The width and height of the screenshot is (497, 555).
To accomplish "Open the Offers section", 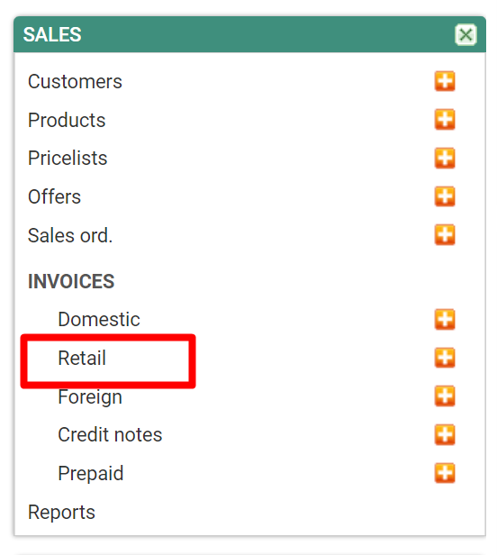I will point(55,196).
